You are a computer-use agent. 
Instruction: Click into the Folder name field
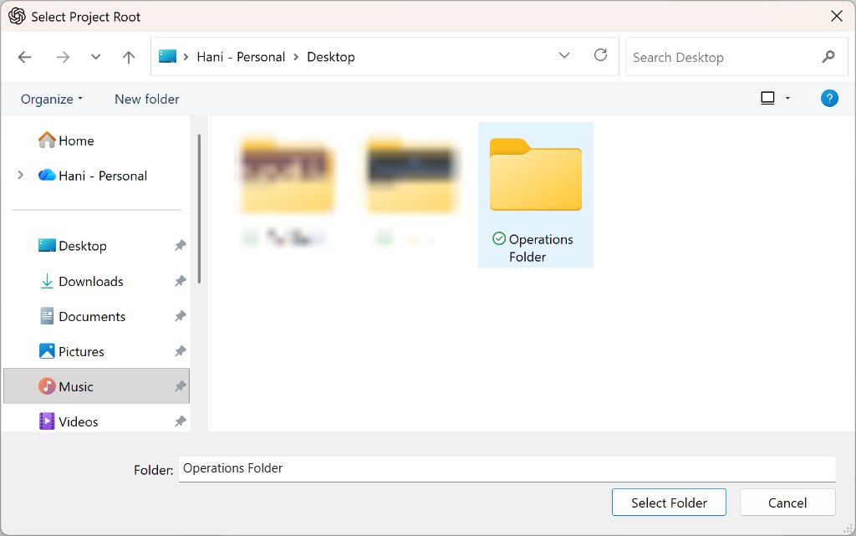coord(507,469)
